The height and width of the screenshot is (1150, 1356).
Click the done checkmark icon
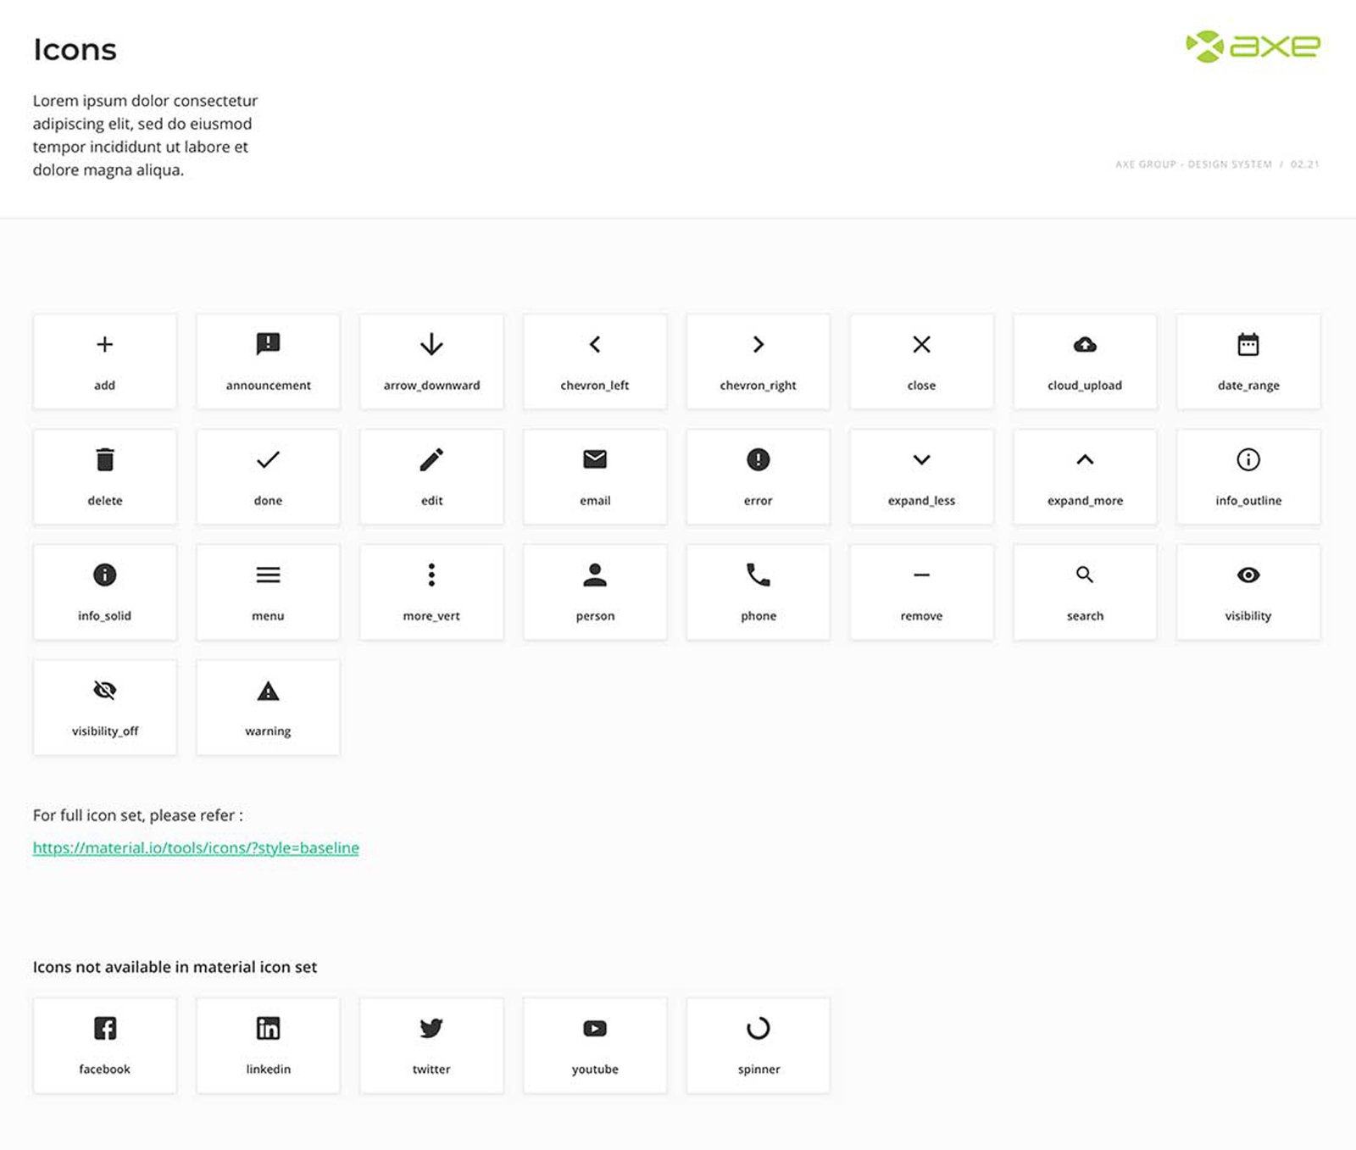pos(268,459)
